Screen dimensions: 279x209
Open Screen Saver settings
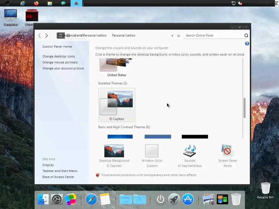point(228,156)
